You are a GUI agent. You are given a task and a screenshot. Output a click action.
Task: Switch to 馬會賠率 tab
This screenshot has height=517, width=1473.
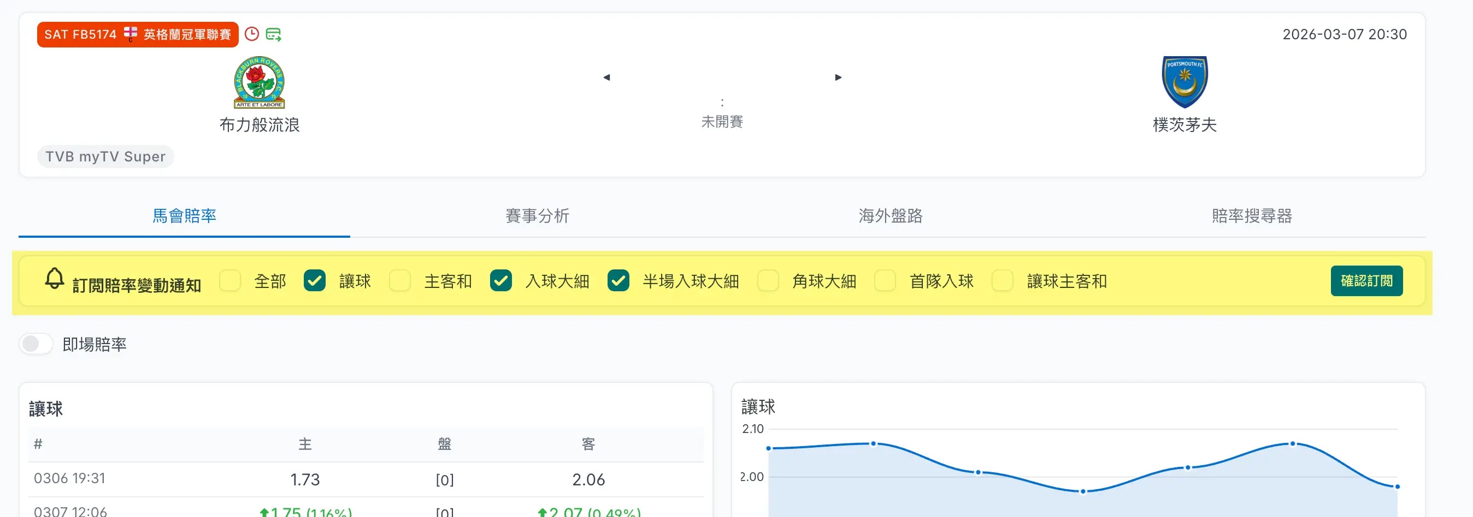(184, 216)
